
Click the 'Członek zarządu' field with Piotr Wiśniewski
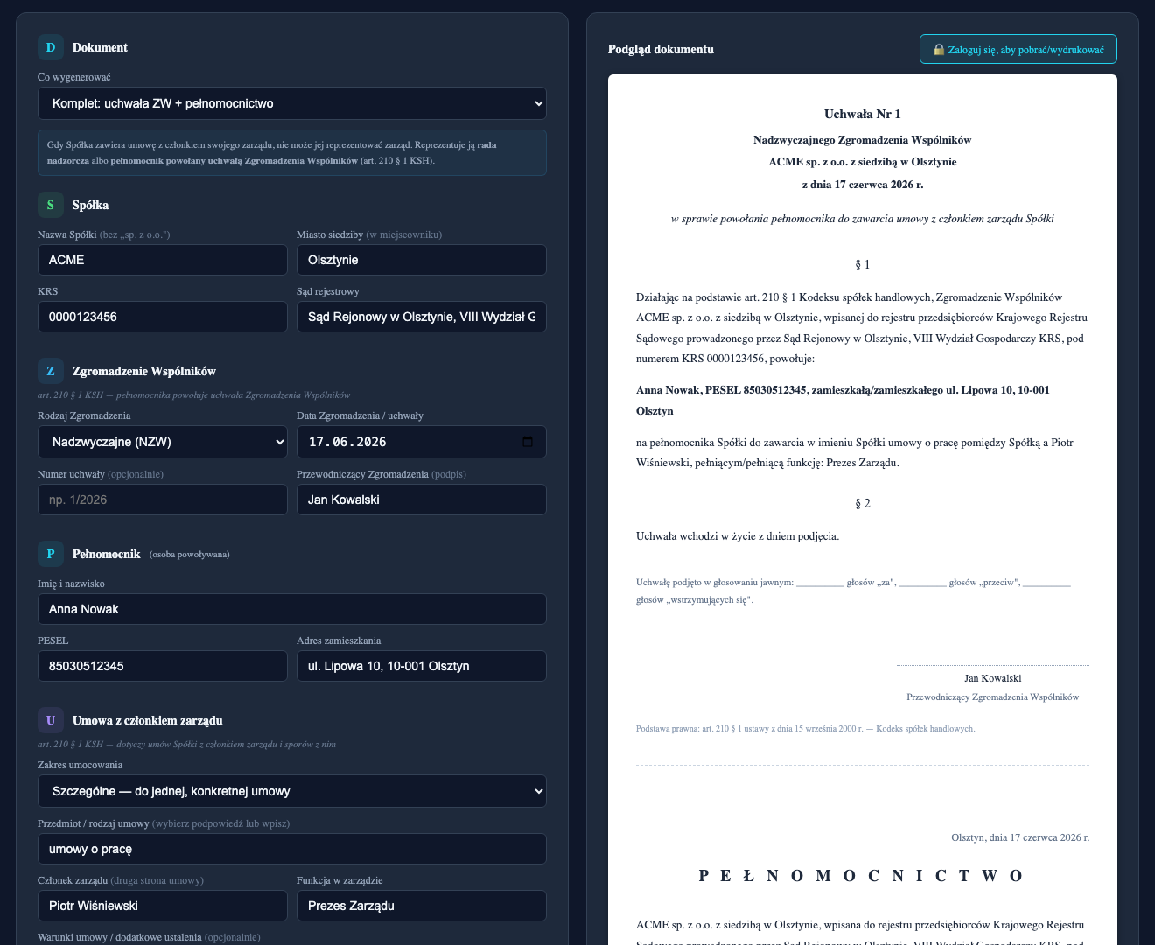pyautogui.click(x=163, y=906)
